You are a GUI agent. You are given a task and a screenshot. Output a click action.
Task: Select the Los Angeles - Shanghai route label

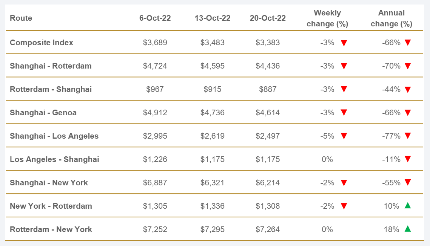tap(54, 159)
